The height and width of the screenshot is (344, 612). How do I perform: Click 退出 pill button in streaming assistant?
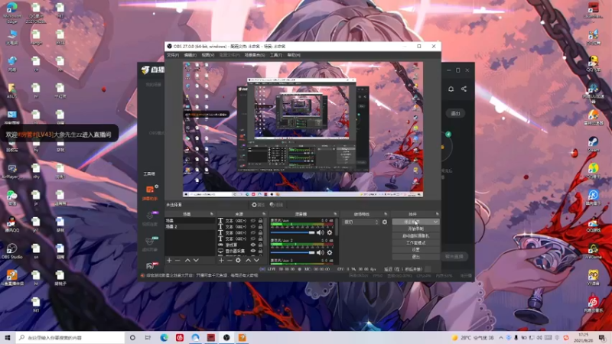(x=455, y=113)
